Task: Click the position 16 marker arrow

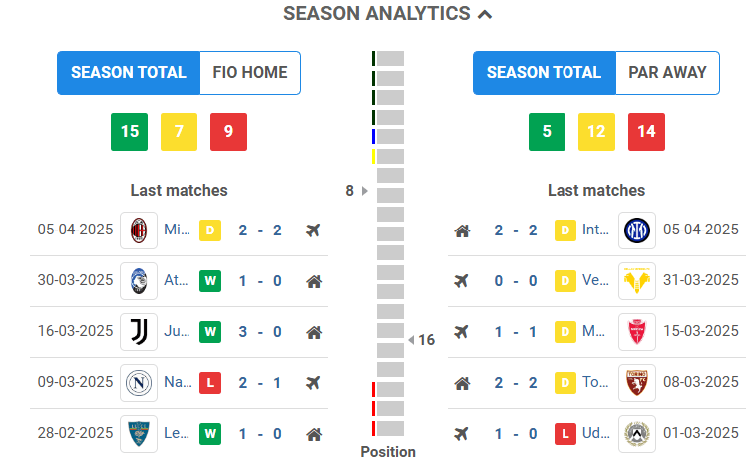Action: (x=411, y=340)
